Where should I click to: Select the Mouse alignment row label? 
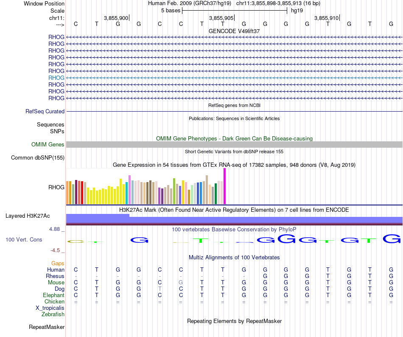point(56,283)
